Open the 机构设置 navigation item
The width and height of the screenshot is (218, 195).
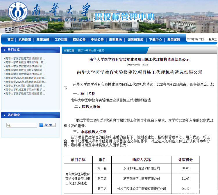click(x=25, y=40)
